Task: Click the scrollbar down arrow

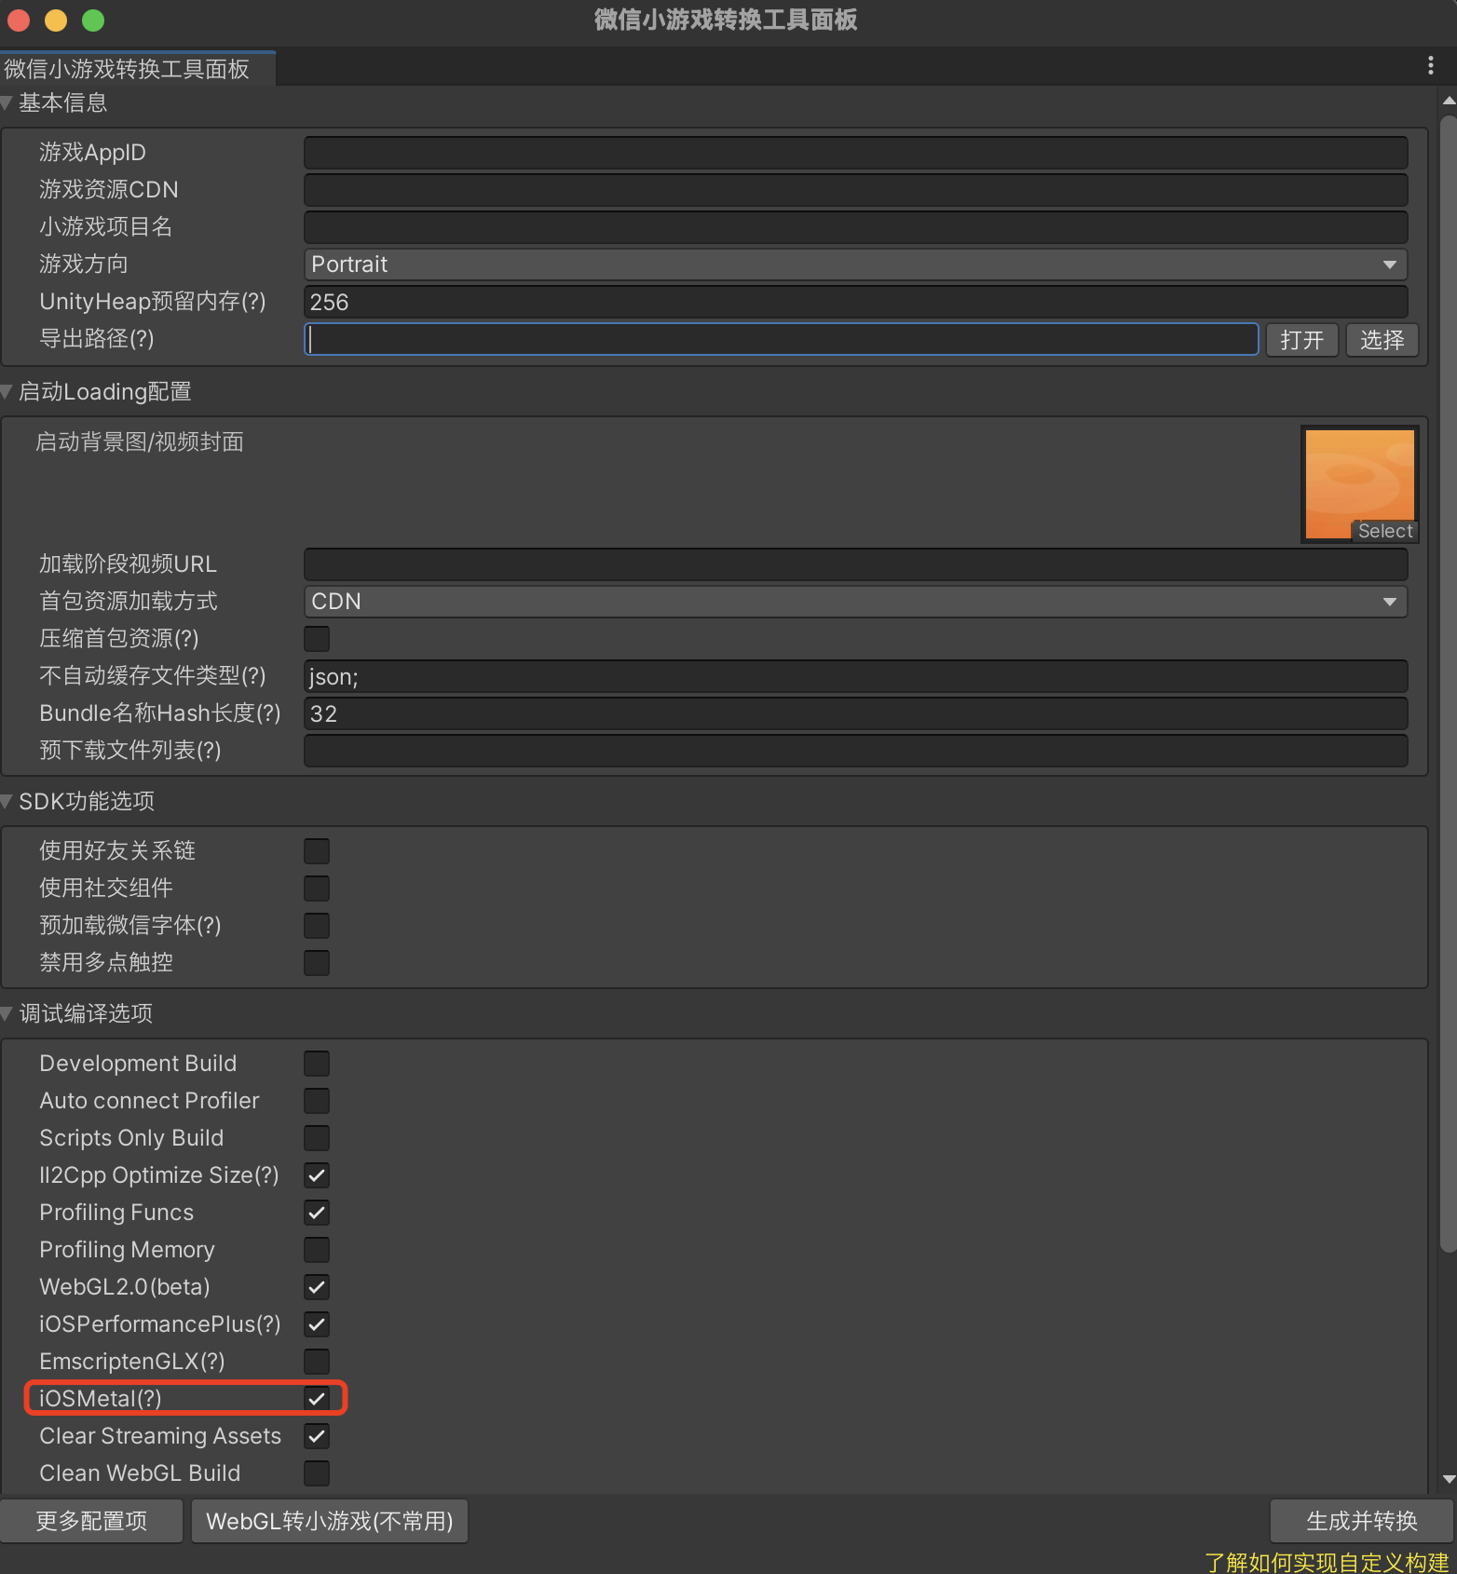Action: [1449, 1479]
